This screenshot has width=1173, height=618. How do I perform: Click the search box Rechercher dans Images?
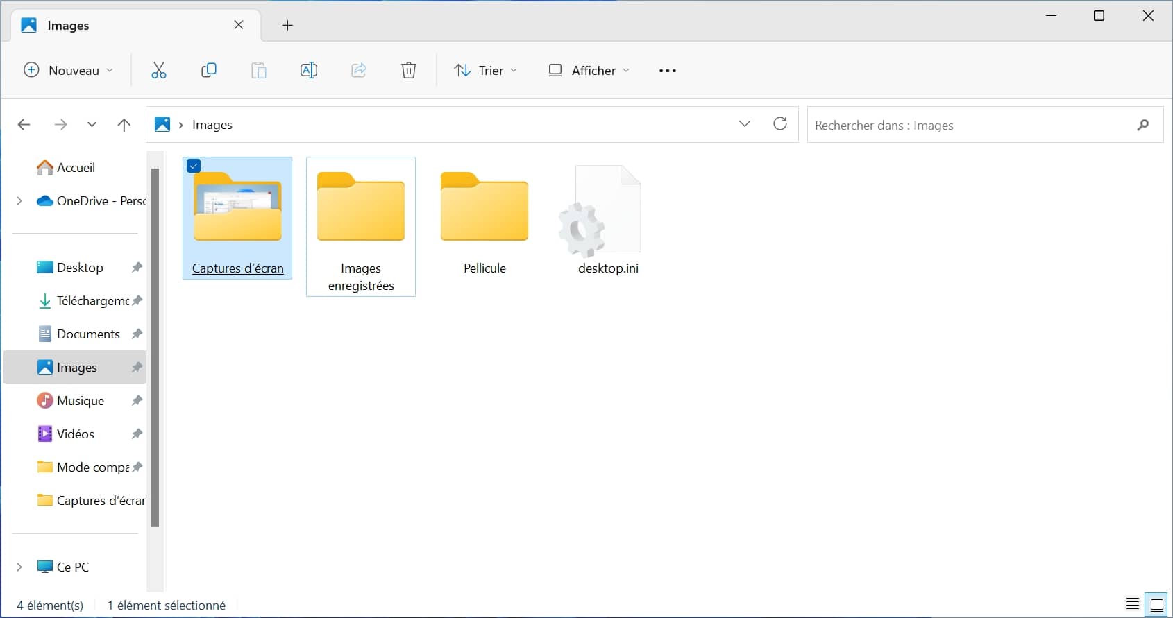coord(972,126)
